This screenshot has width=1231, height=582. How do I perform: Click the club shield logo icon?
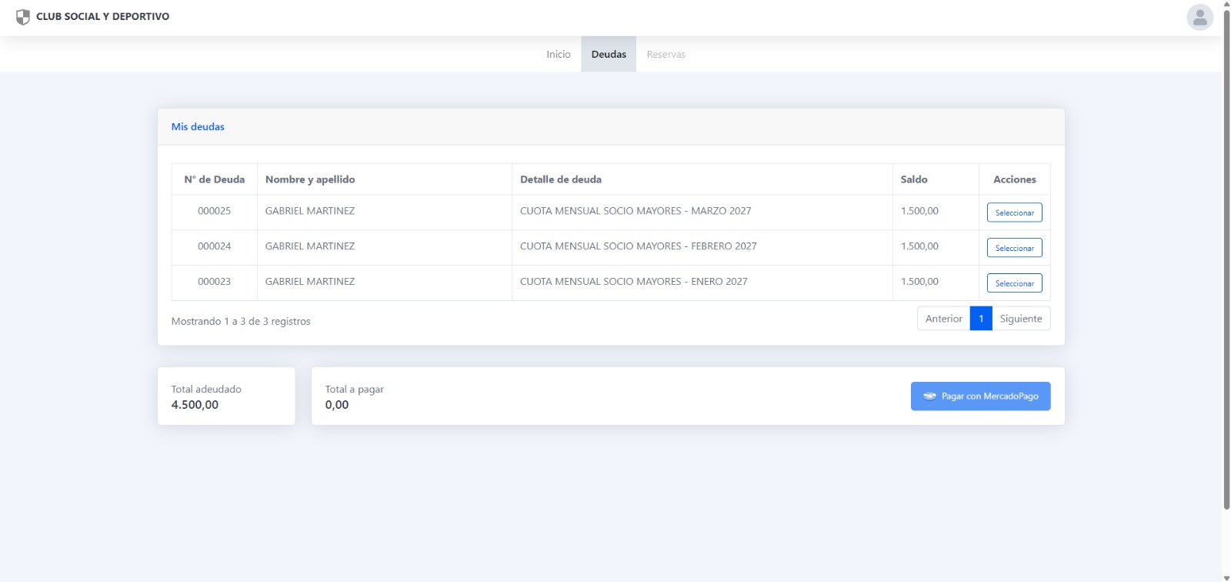pyautogui.click(x=23, y=17)
